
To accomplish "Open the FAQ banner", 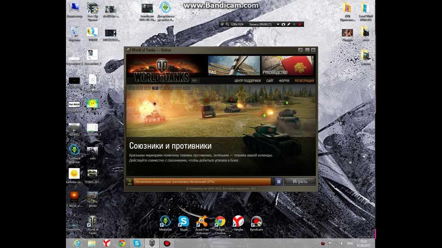I will (x=234, y=65).
